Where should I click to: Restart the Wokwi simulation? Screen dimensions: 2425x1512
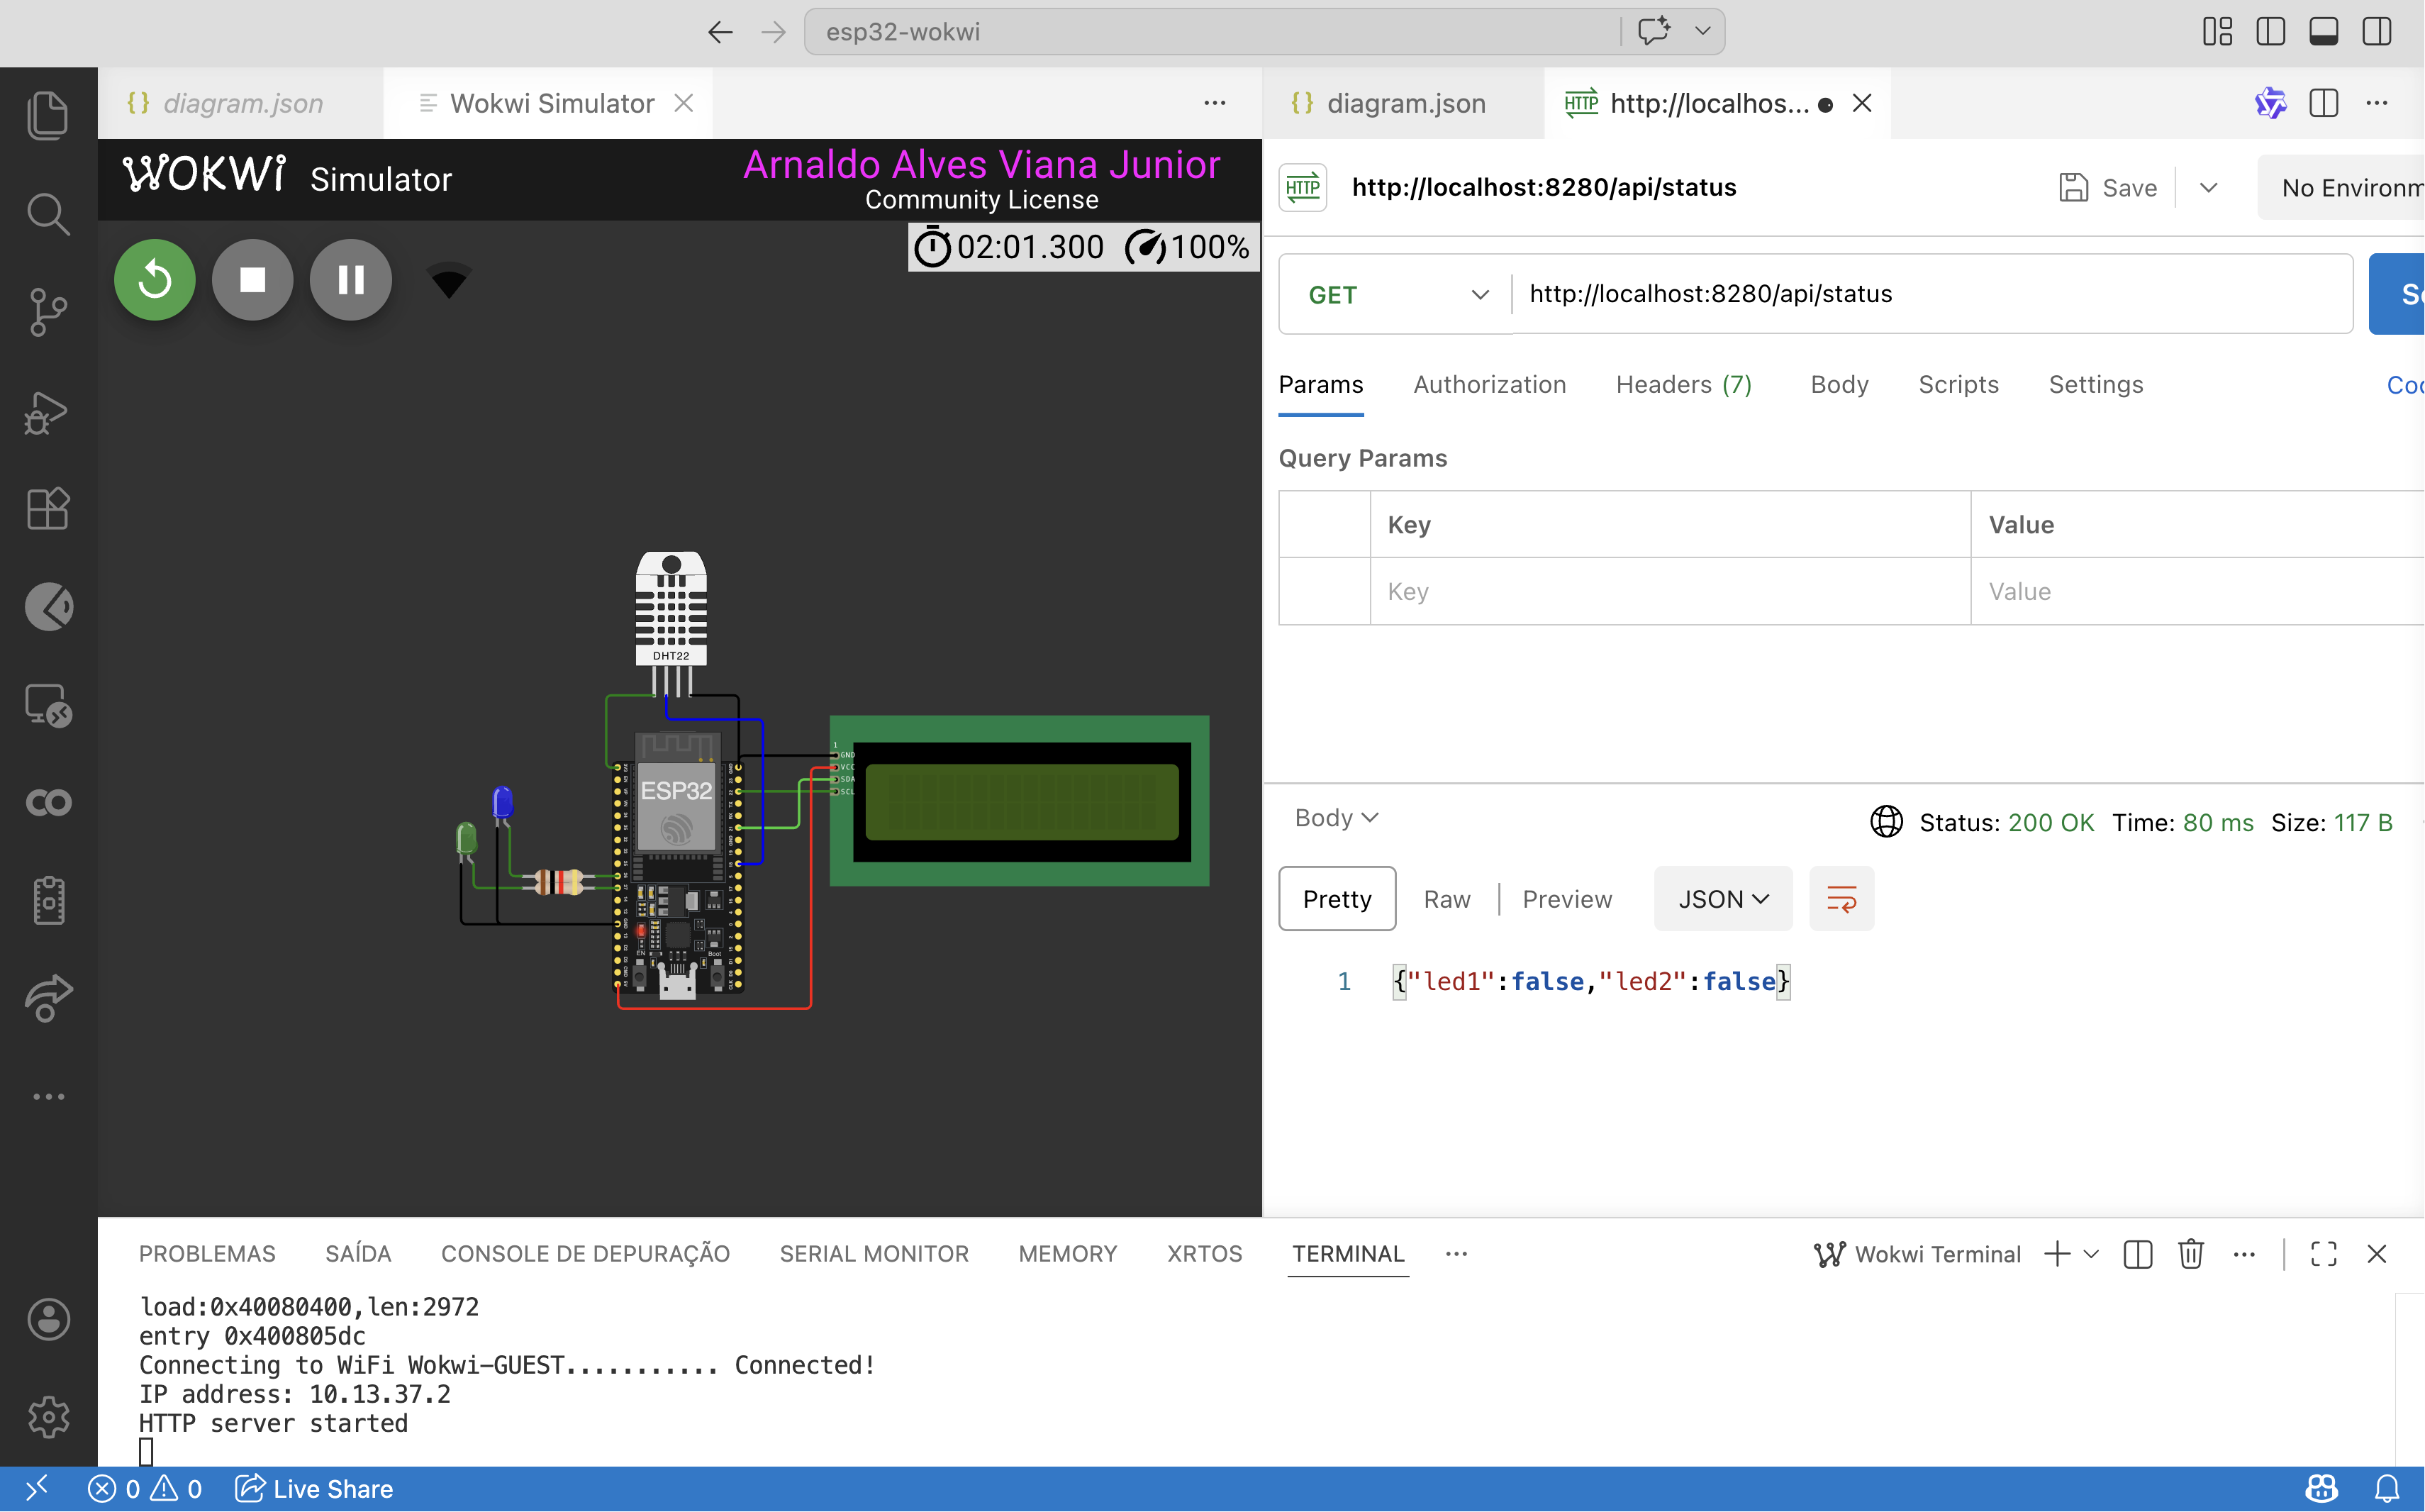155,280
